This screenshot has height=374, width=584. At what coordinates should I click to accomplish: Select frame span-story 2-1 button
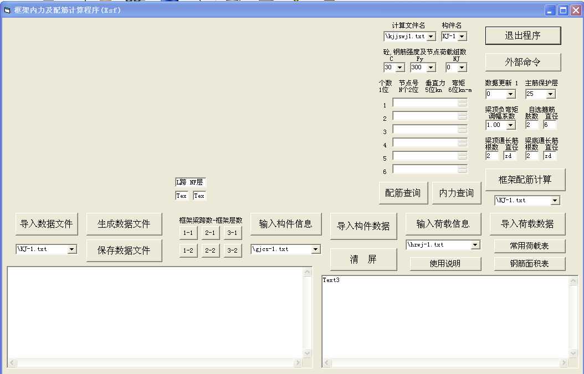click(210, 233)
